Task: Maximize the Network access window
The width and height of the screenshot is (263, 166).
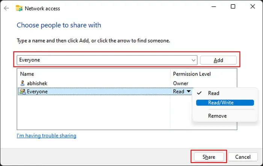Action: (233, 7)
